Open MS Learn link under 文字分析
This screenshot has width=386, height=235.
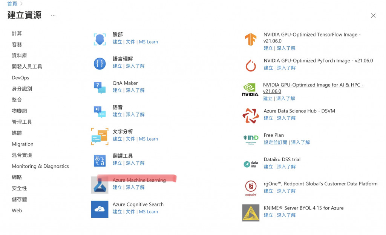pyautogui.click(x=149, y=139)
